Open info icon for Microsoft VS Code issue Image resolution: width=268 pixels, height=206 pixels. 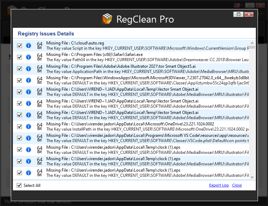tap(29, 138)
